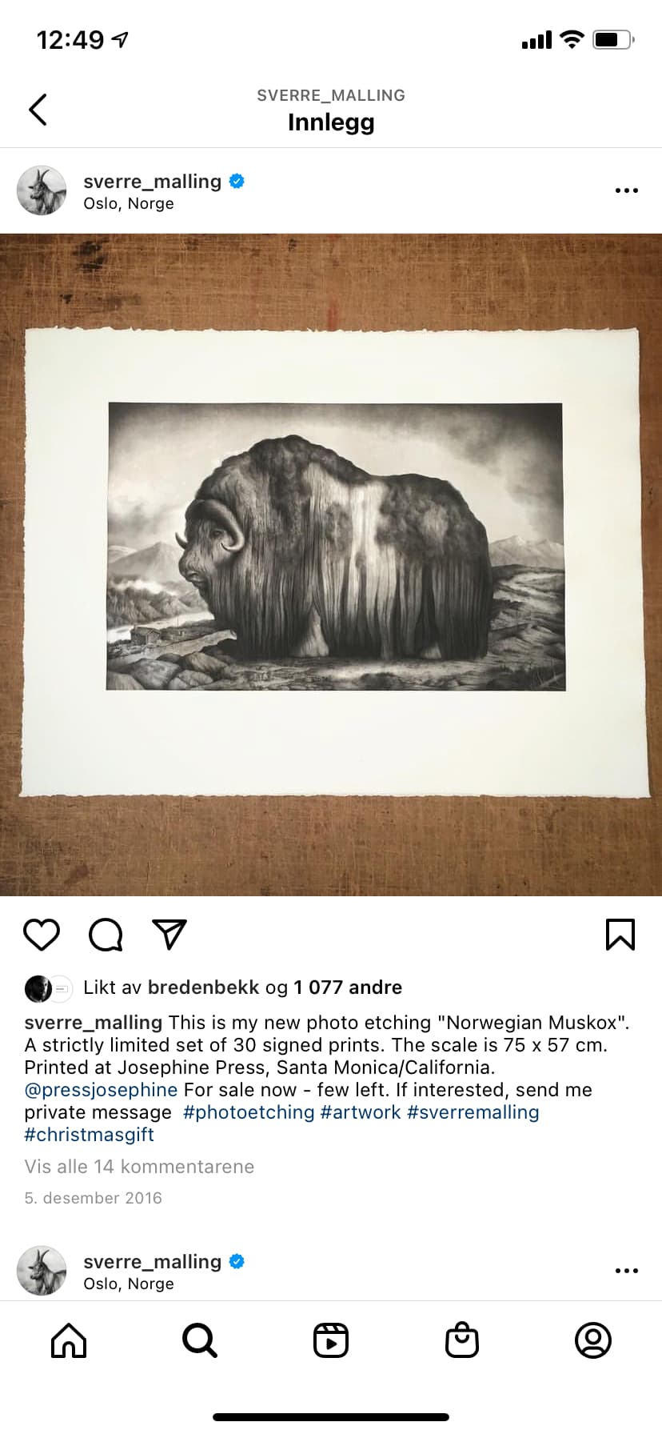Open the three-dot menu for the second post
This screenshot has width=662, height=1434.
627,1271
